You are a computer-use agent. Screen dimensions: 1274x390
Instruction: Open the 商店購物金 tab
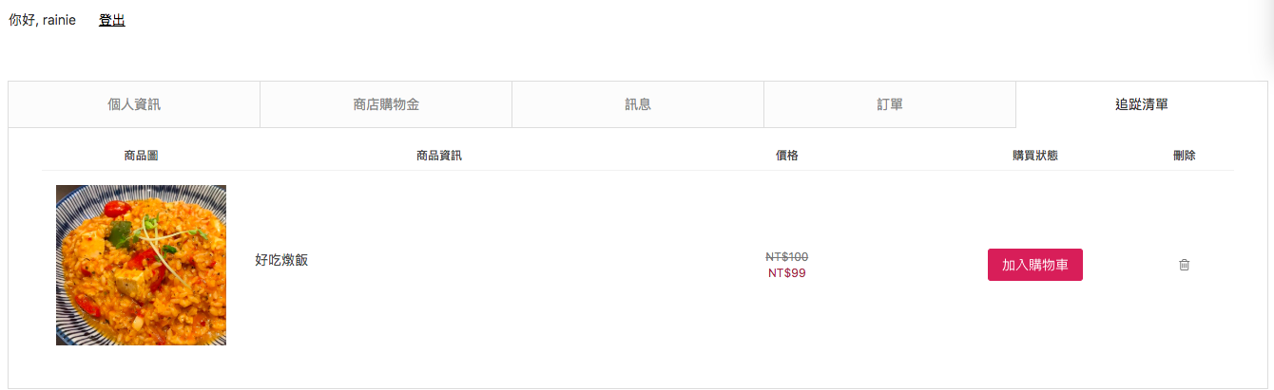click(x=386, y=104)
